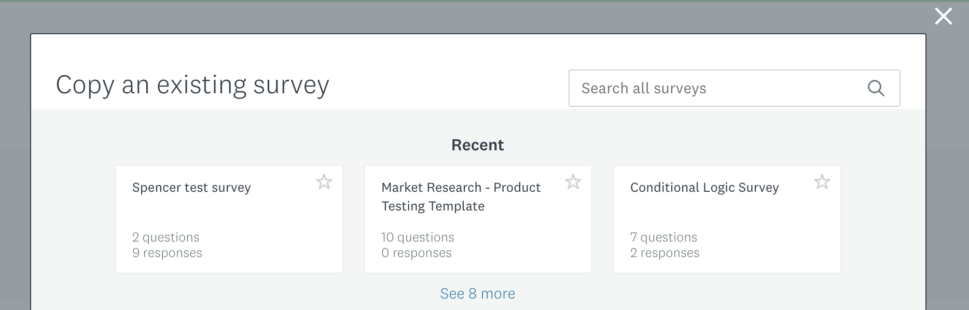This screenshot has width=969, height=310.
Task: Pick the Conditional Logic Survey title
Action: click(x=704, y=188)
